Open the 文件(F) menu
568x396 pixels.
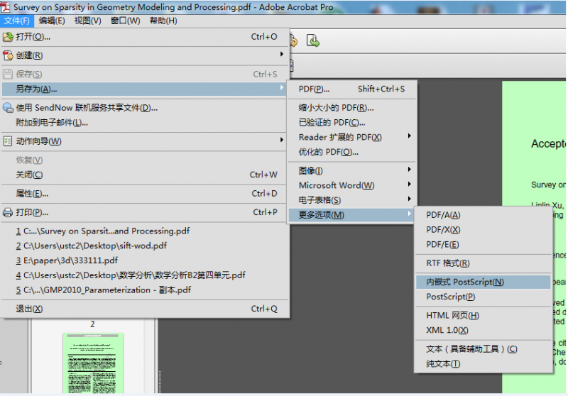tap(16, 21)
